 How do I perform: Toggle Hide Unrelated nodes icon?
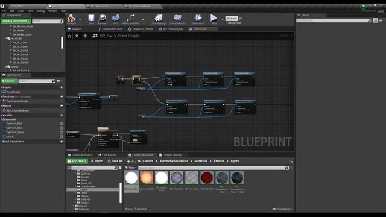[x=130, y=19]
